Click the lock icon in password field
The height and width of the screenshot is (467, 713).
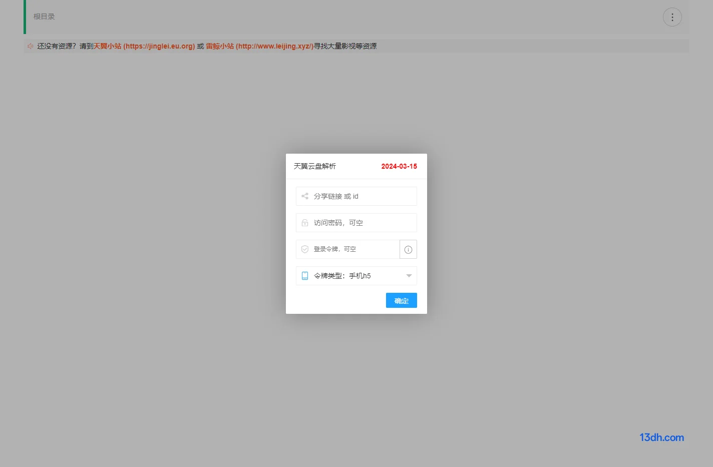(305, 223)
